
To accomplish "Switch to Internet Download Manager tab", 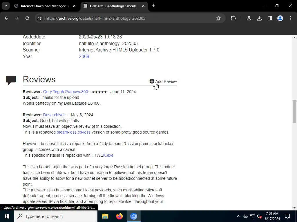I will click(x=45, y=6).
